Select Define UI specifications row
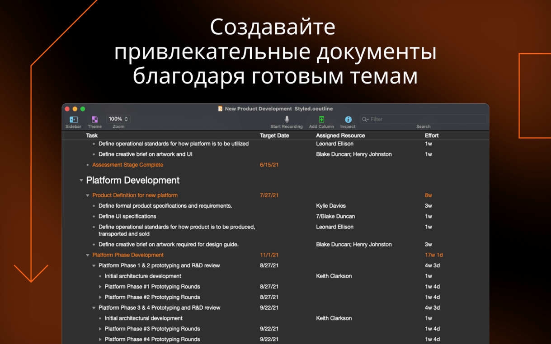Viewport: 551px width, 344px height. (x=127, y=216)
